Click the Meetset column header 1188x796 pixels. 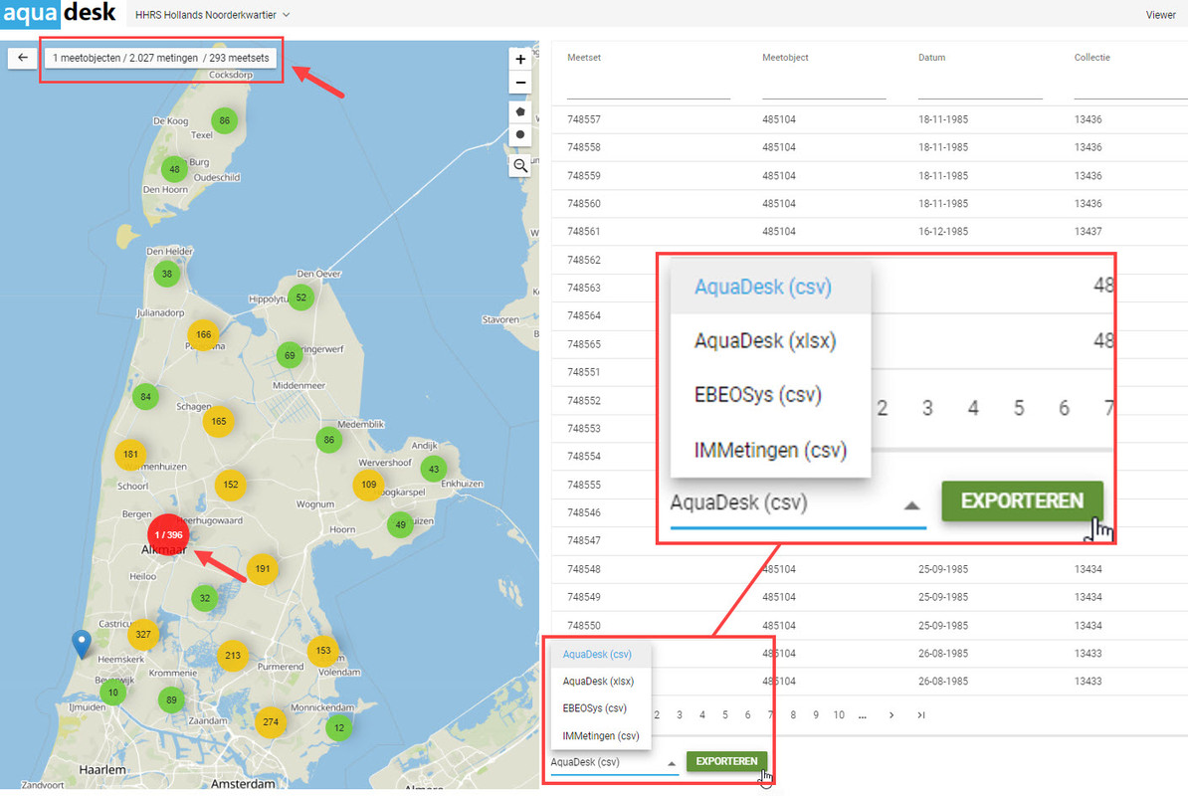583,58
